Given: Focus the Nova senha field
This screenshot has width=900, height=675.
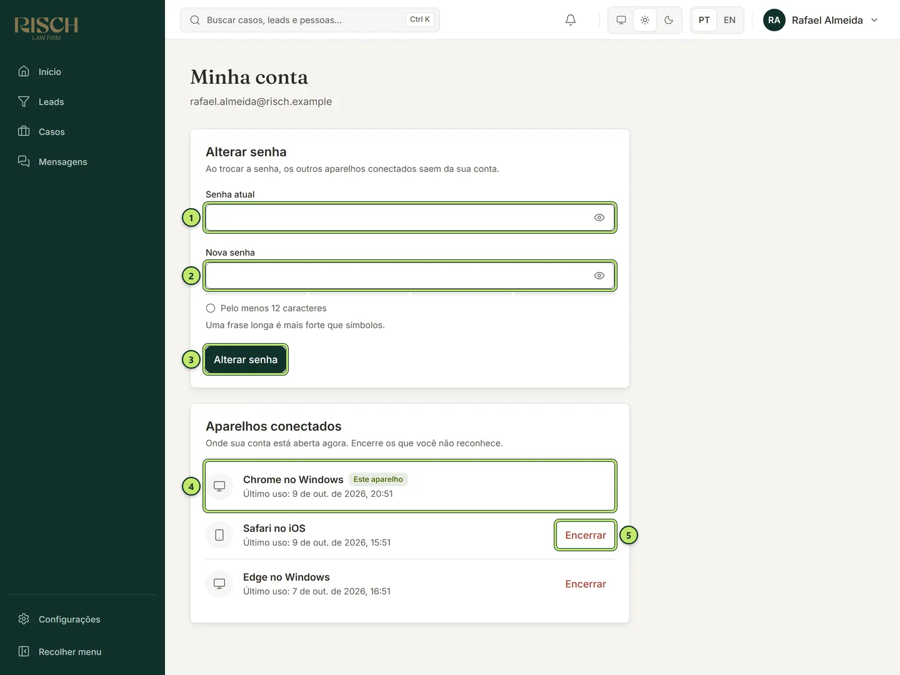Looking at the screenshot, I should point(410,276).
